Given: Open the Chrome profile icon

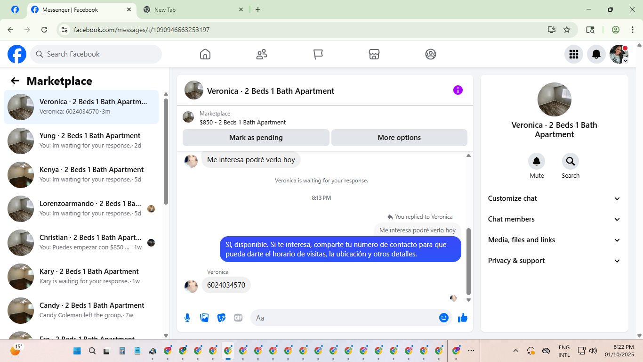Looking at the screenshot, I should (x=616, y=30).
